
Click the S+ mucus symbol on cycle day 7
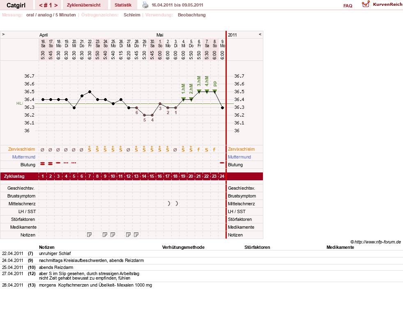pos(90,149)
